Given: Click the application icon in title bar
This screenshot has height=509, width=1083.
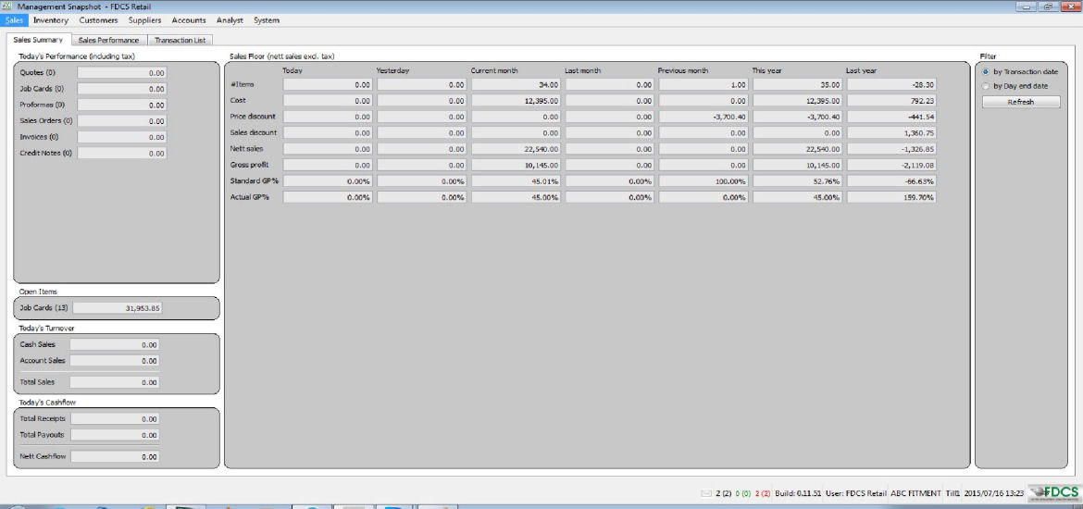Looking at the screenshot, I should (x=7, y=6).
